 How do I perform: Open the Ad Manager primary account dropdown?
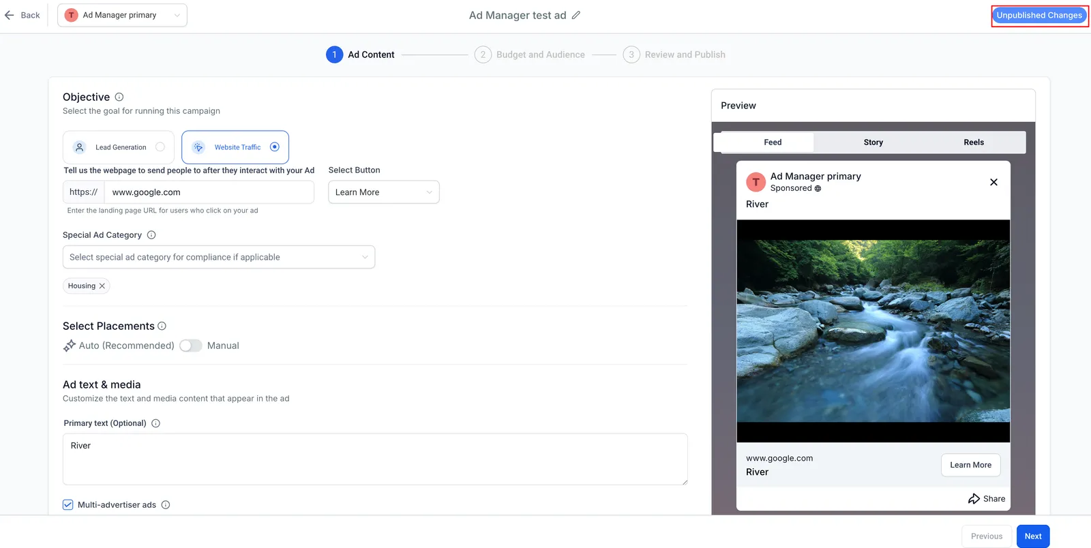pyautogui.click(x=123, y=15)
